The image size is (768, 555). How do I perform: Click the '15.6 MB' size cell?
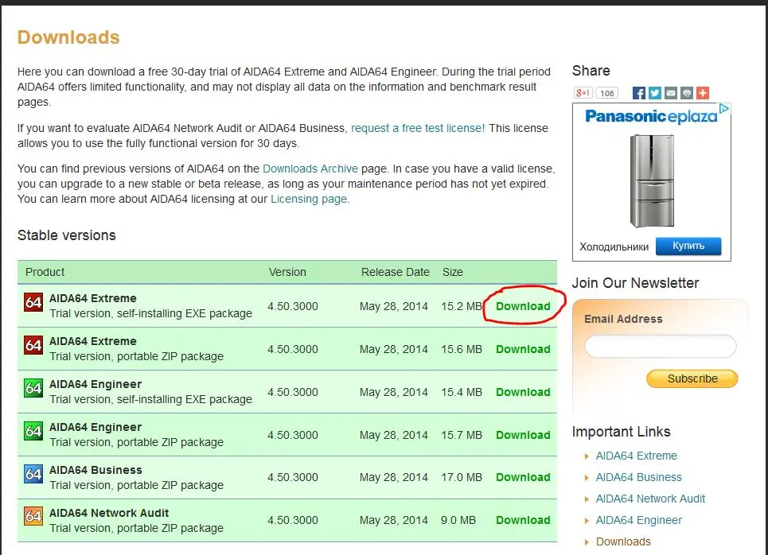pyautogui.click(x=461, y=349)
